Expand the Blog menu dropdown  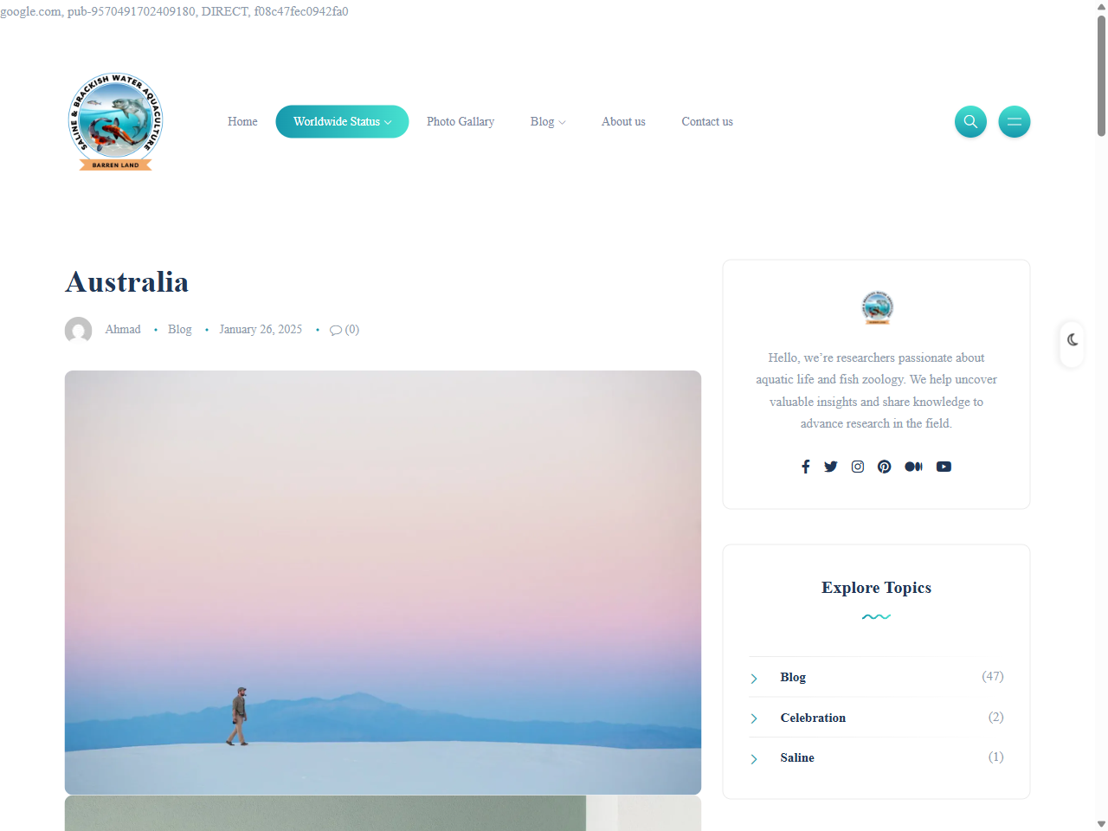[x=548, y=122]
